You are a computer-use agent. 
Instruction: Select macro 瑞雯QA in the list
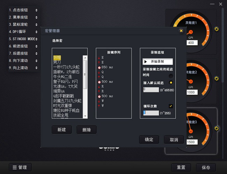click(x=59, y=91)
